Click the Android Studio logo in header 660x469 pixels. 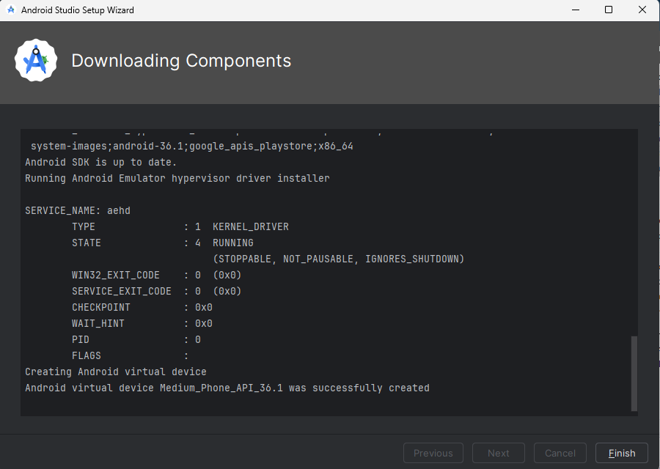[36, 61]
